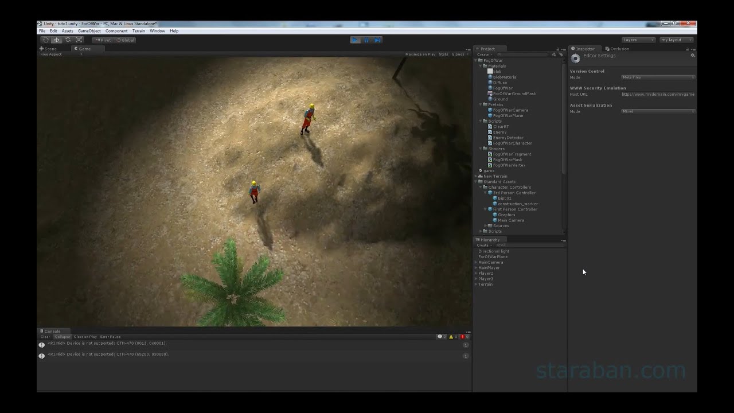Select the Inspector tab
Viewport: 734px width, 413px height.
tap(585, 49)
